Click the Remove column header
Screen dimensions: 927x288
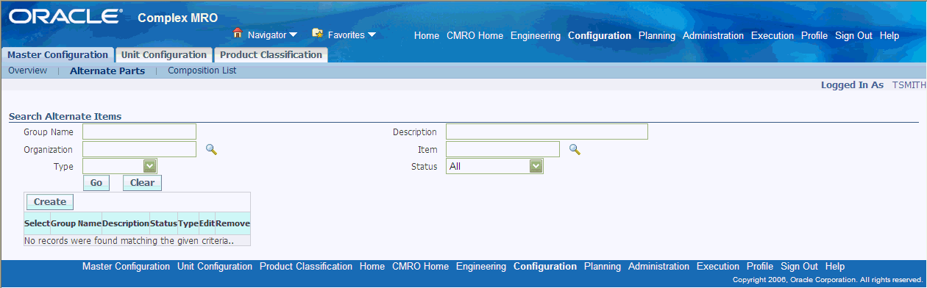pos(232,223)
